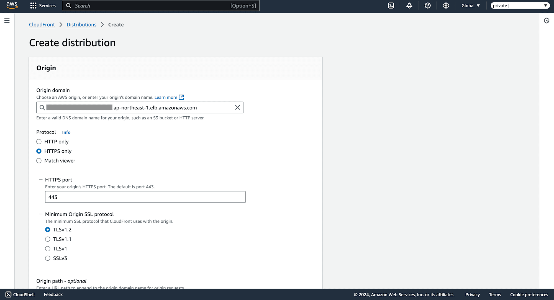Click the magnifier icon in top Search bar
This screenshot has height=300, width=554.
[x=69, y=6]
